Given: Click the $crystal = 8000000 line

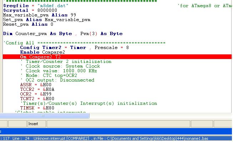Looking at the screenshot, I should 30,10.
